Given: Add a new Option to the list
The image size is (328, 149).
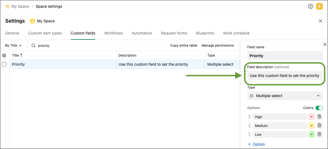Looking at the screenshot, I should pos(256,144).
